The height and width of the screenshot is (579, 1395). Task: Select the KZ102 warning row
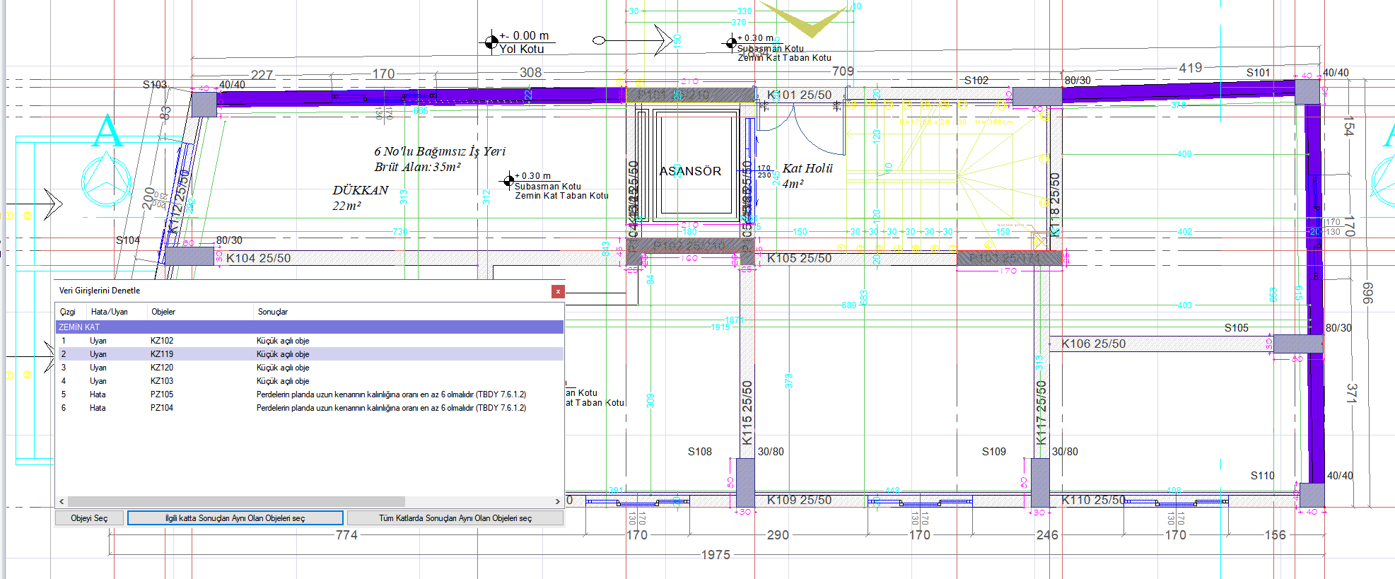pyautogui.click(x=310, y=341)
